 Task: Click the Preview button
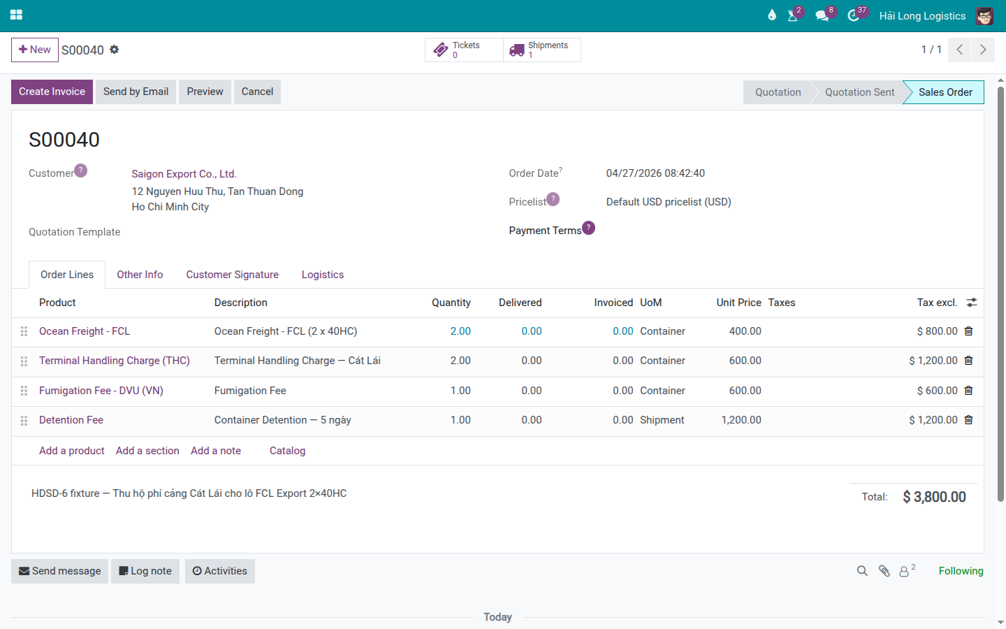tap(205, 92)
